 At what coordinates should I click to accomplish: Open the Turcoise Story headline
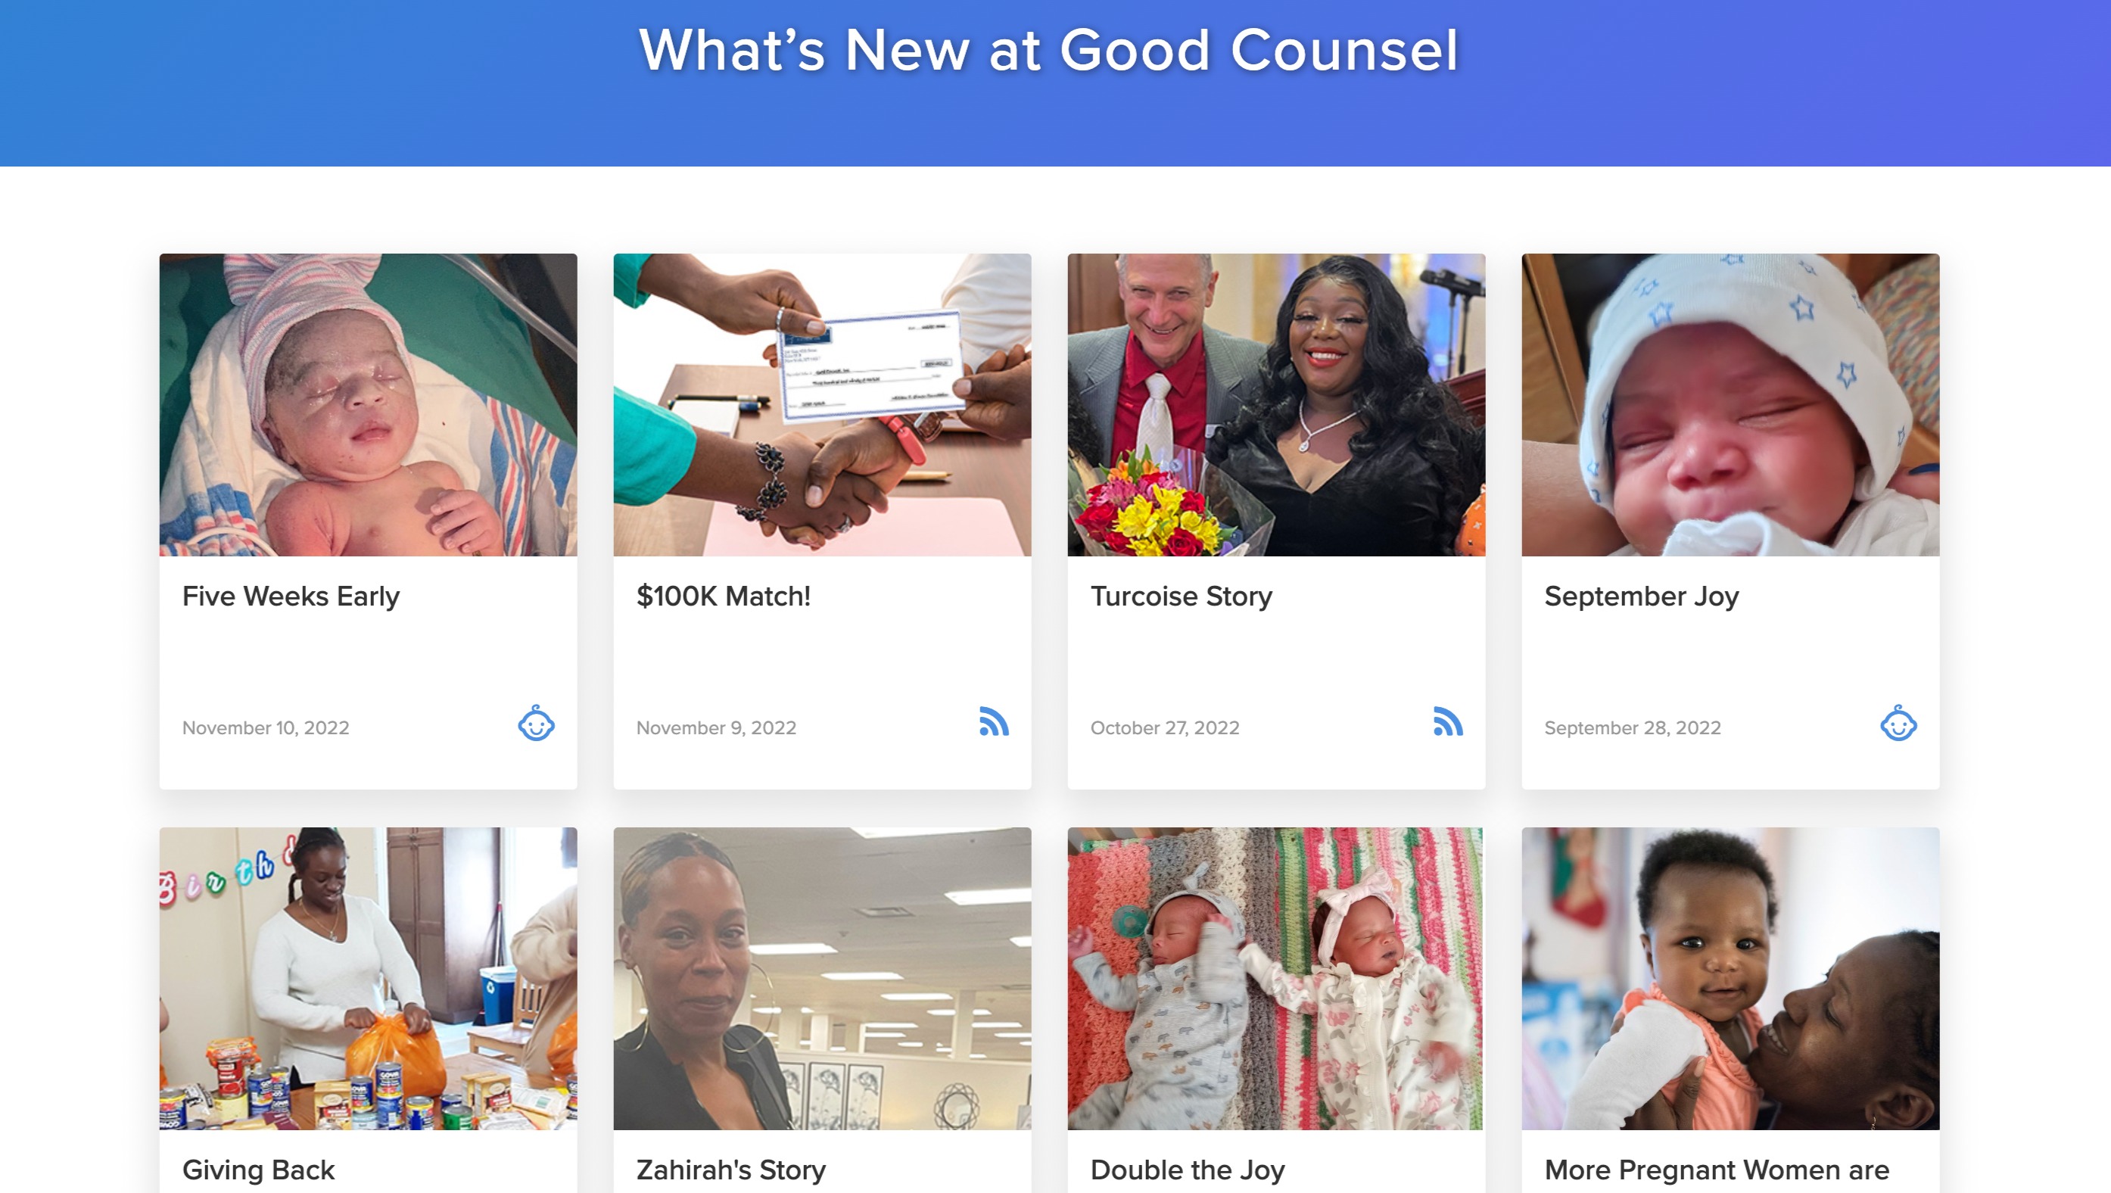point(1181,596)
